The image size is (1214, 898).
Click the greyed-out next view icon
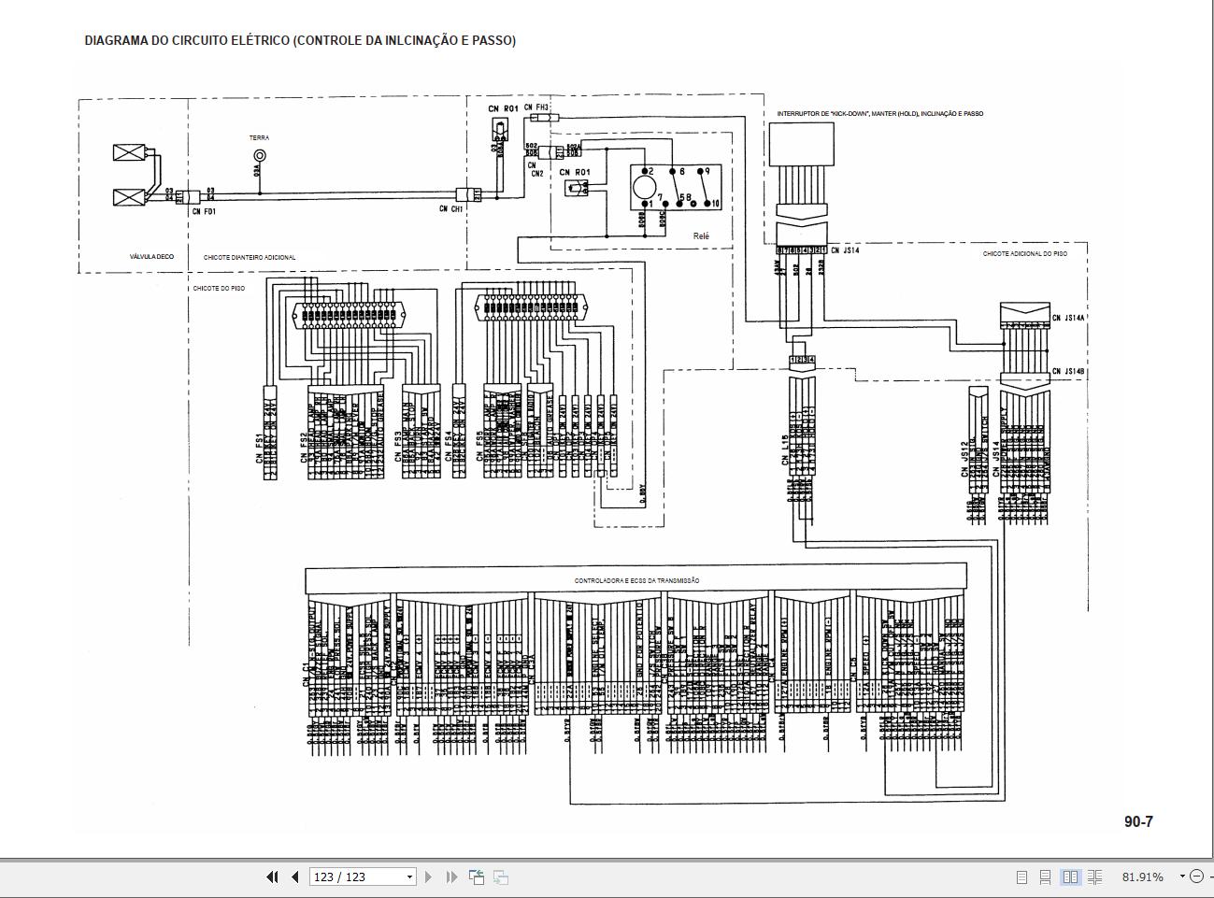tap(501, 877)
